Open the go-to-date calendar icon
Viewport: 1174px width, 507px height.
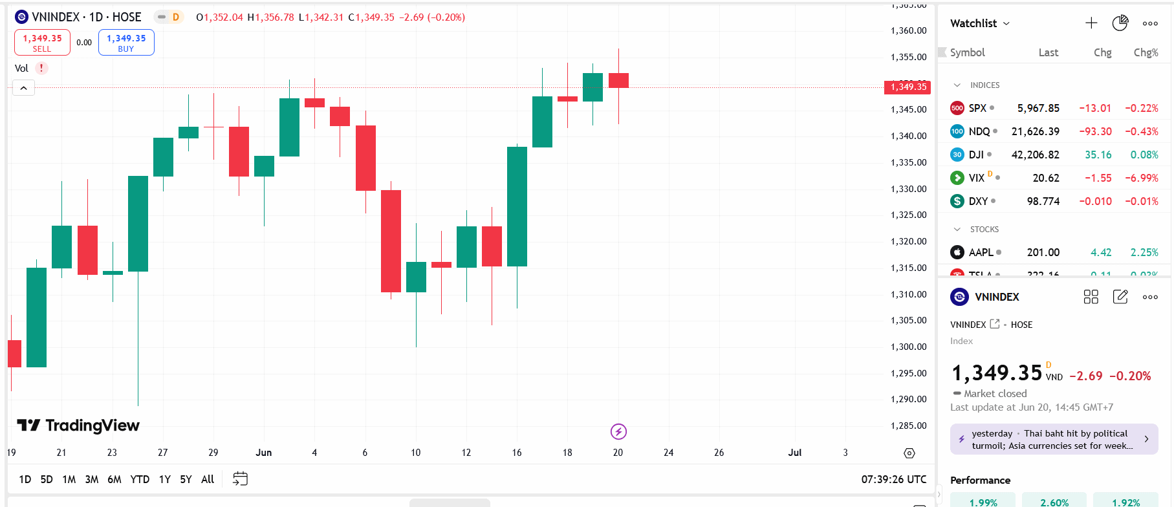coord(240,479)
